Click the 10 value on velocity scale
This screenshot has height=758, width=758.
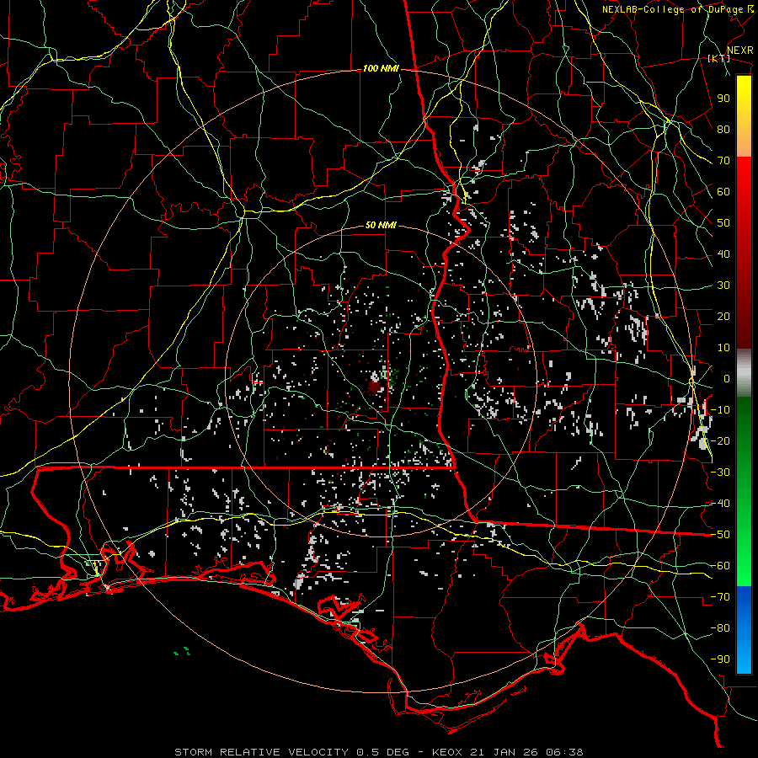click(723, 348)
